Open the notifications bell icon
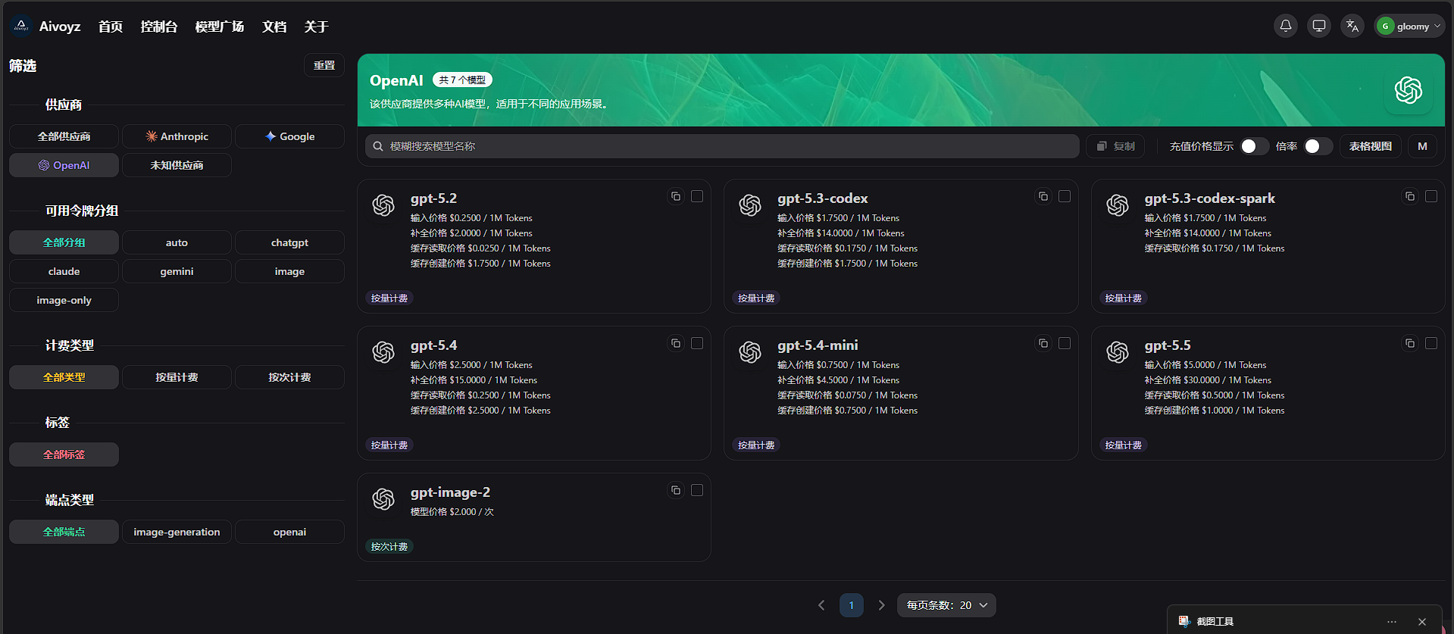Viewport: 1454px width, 634px height. [1286, 26]
